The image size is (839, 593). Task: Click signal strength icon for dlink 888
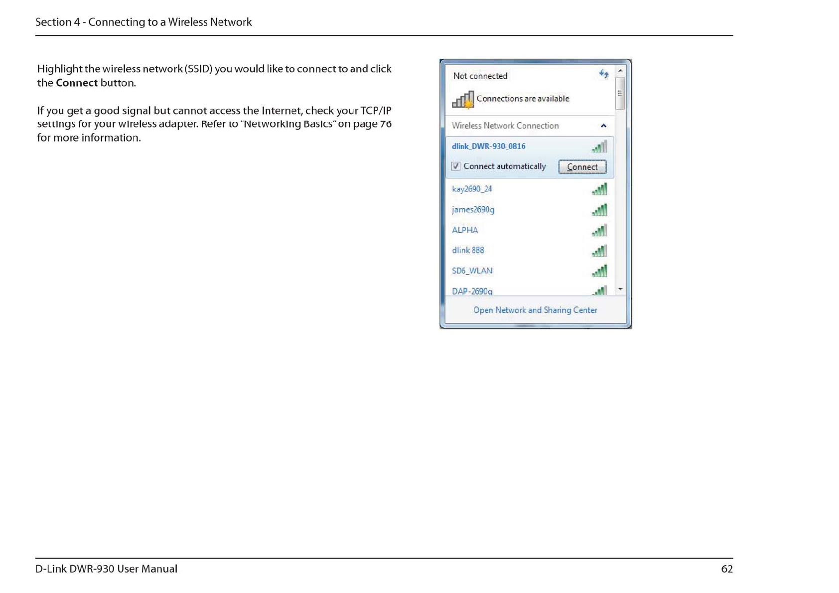click(599, 251)
